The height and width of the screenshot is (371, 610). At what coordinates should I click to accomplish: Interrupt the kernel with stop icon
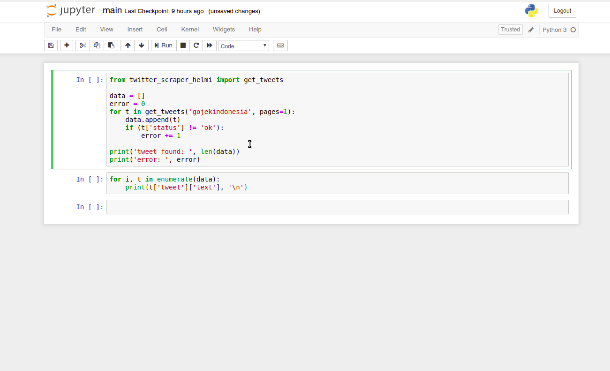(x=183, y=45)
